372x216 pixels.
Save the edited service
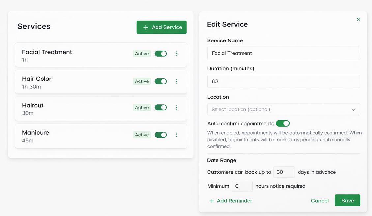[x=348, y=200]
